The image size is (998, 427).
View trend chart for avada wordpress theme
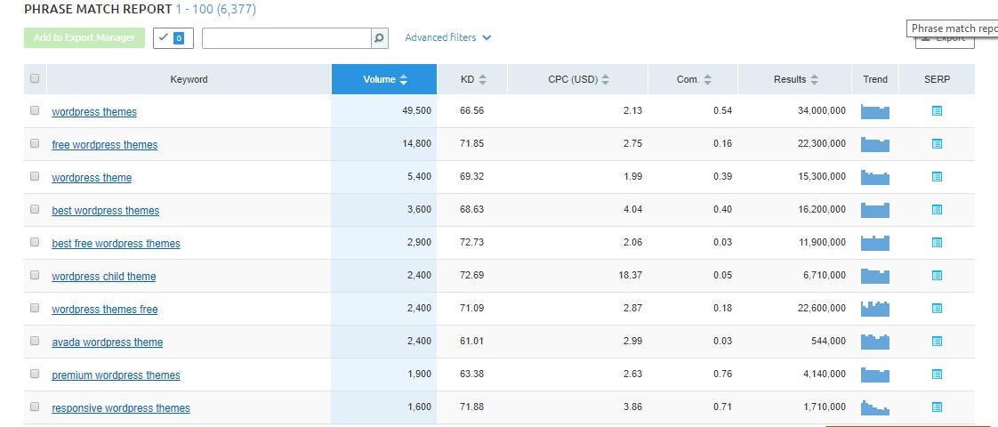point(875,342)
